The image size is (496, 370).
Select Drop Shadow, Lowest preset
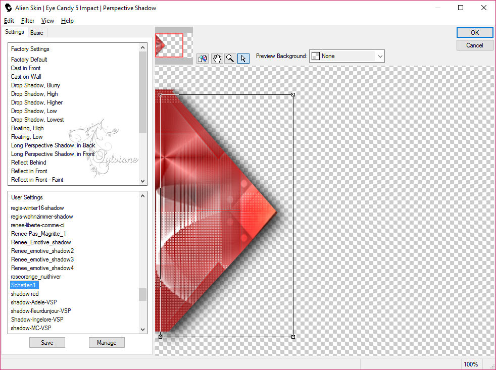coord(37,119)
